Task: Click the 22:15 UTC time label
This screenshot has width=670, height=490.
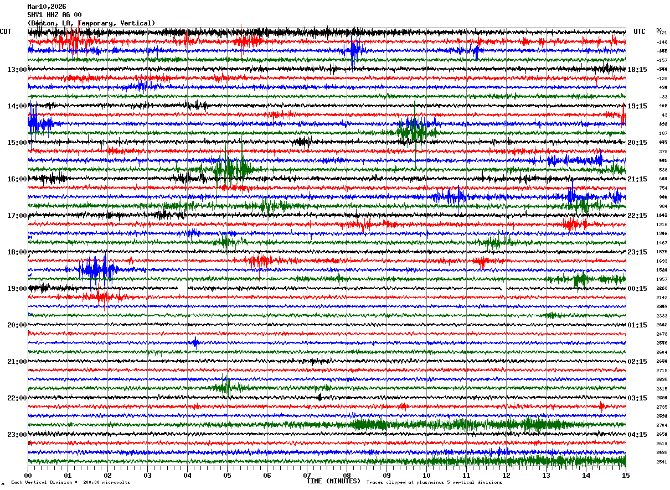Action: (637, 216)
